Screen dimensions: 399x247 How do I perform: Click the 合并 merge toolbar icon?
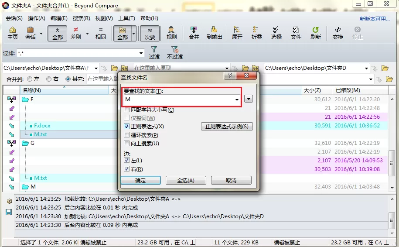click(x=194, y=33)
